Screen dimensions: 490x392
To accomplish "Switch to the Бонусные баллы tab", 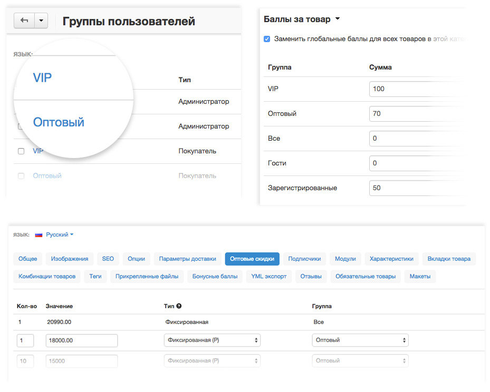I will [215, 277].
